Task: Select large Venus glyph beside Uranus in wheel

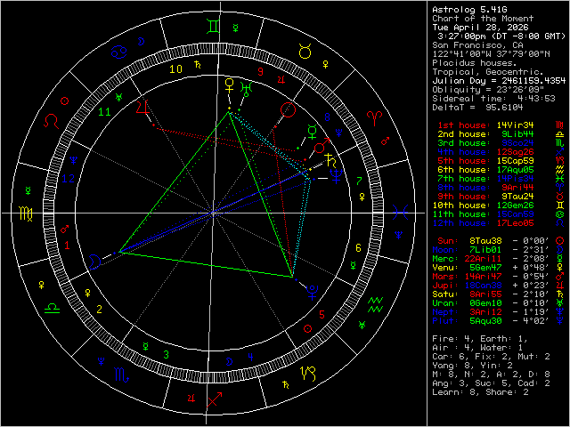Action: point(230,87)
